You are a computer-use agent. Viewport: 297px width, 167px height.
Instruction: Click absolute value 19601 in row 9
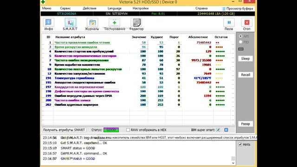tap(207, 65)
